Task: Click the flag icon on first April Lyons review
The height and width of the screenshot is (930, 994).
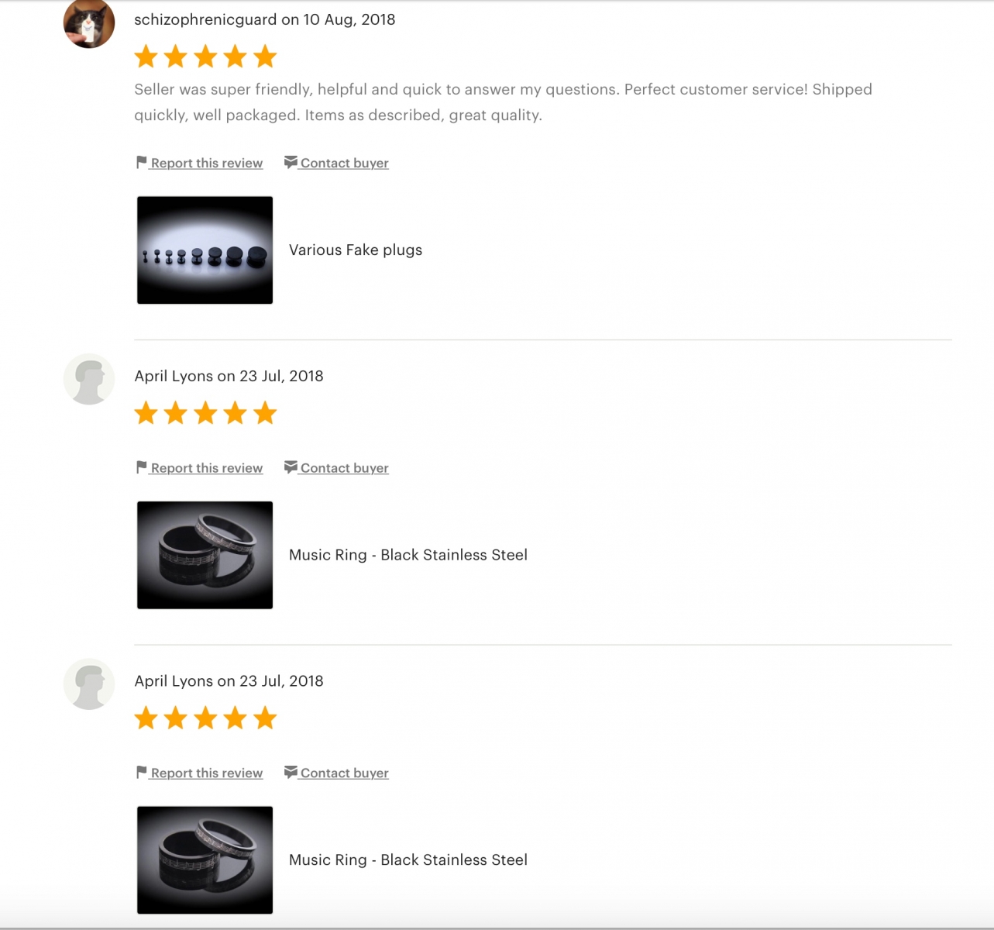Action: click(x=141, y=467)
